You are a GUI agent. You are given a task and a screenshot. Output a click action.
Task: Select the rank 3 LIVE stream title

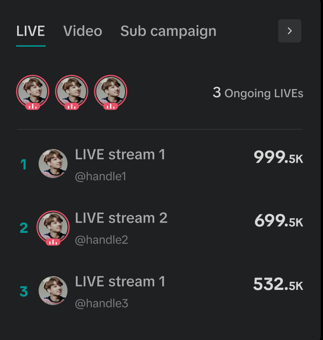coord(120,281)
